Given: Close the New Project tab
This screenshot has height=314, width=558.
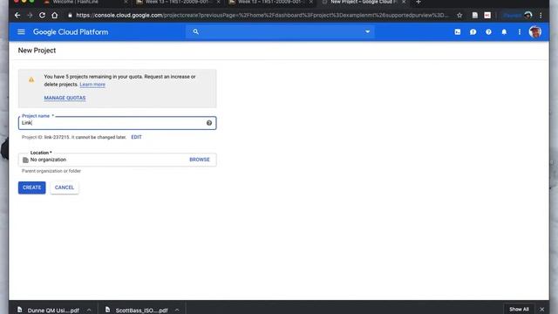Looking at the screenshot, I should click(404, 2).
